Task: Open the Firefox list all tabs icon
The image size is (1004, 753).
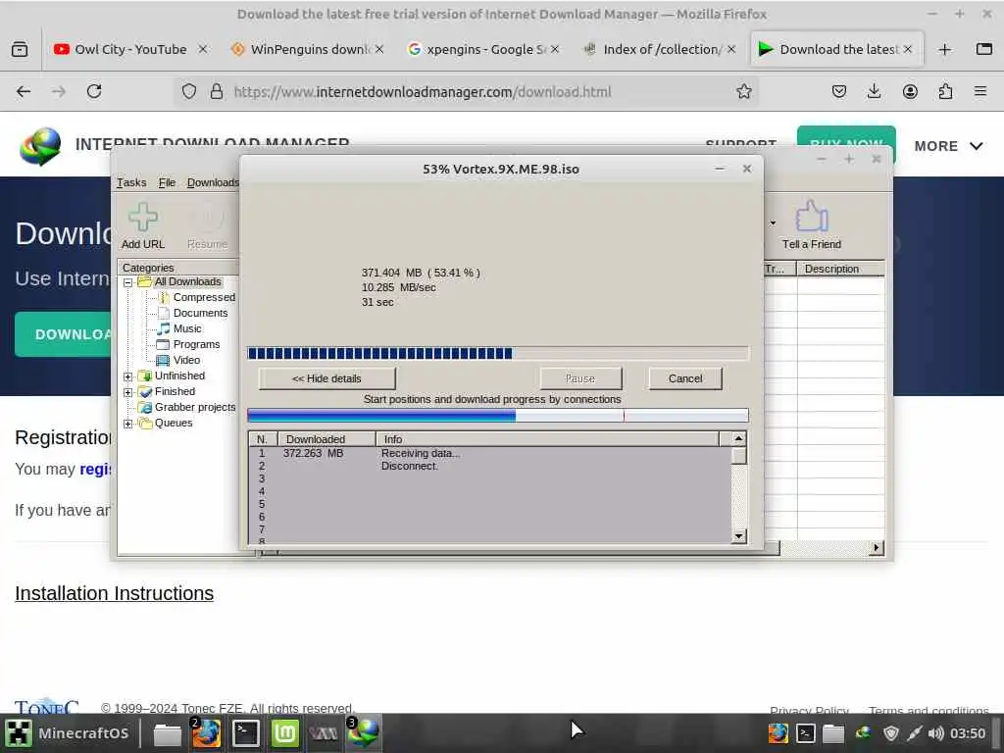Action: 984,49
